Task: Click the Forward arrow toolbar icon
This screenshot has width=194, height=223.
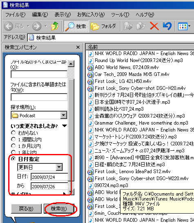Action: [x=37, y=26]
